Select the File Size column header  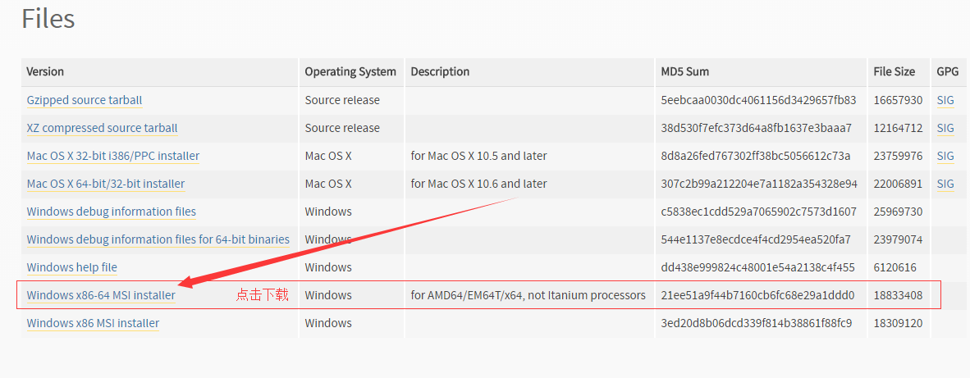[x=894, y=71]
